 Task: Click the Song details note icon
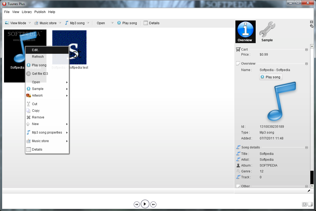click(x=238, y=147)
